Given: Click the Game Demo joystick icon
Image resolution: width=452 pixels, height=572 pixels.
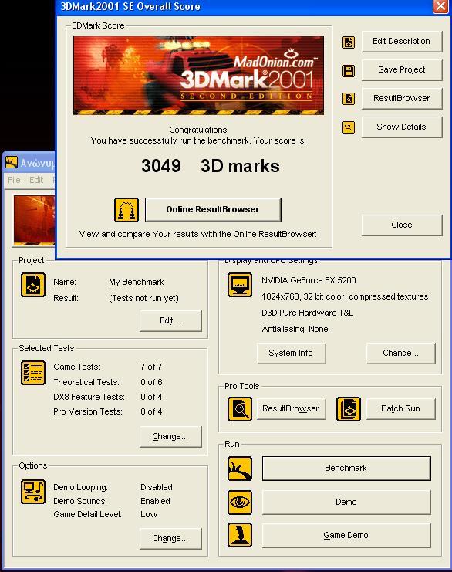Looking at the screenshot, I should 240,535.
